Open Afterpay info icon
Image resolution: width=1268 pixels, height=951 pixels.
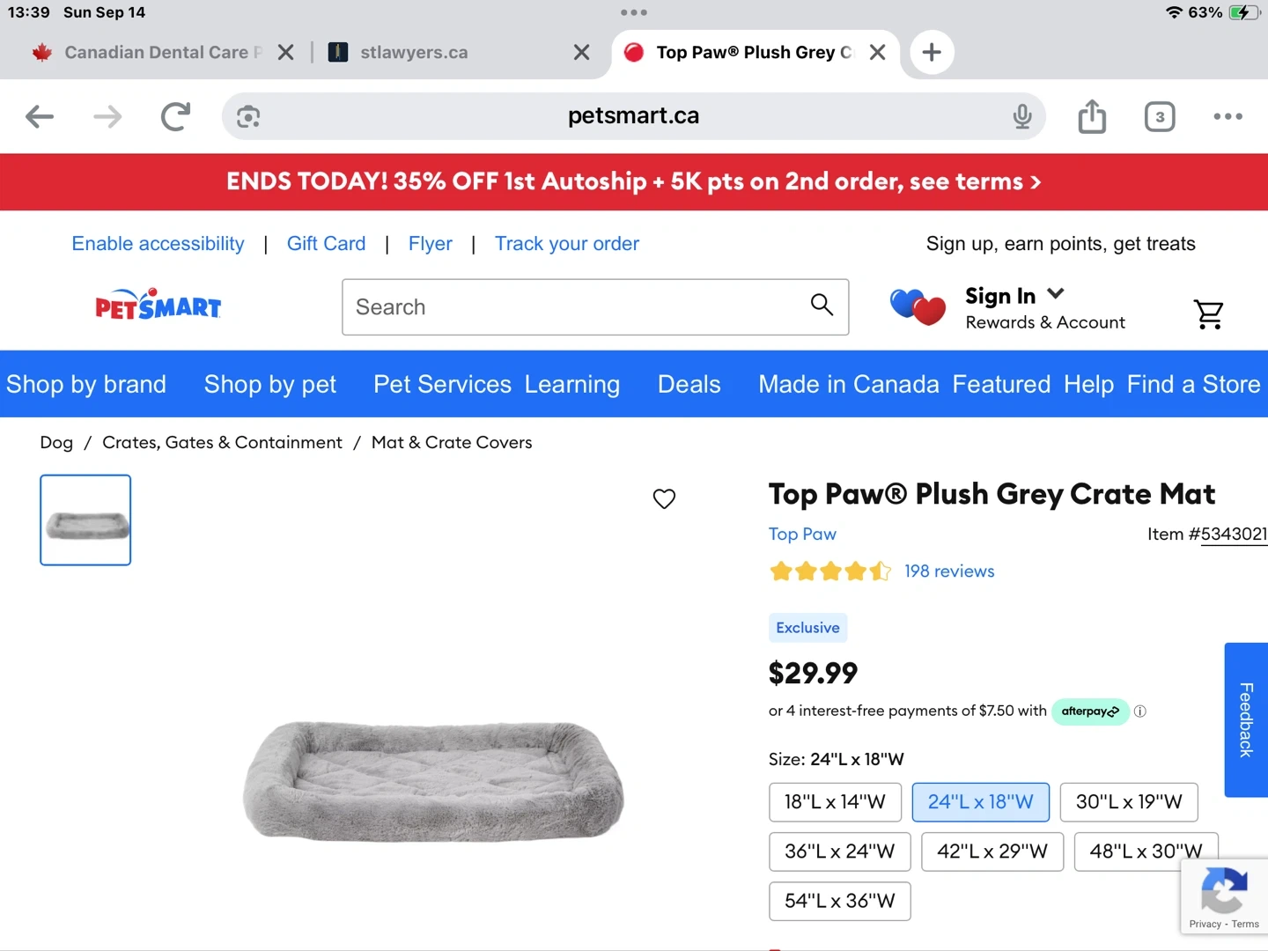pyautogui.click(x=1140, y=711)
